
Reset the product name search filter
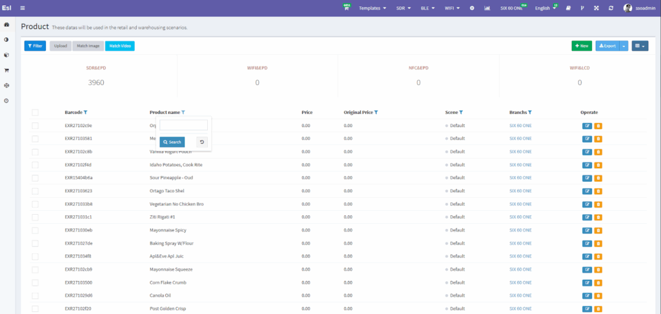pyautogui.click(x=202, y=142)
